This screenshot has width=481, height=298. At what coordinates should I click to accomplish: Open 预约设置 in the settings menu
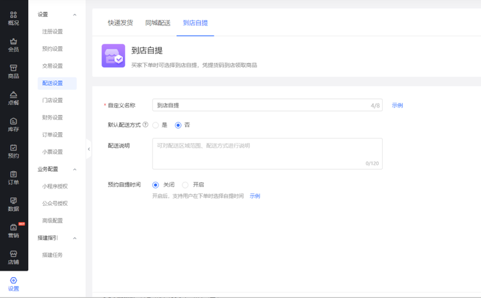pos(53,49)
